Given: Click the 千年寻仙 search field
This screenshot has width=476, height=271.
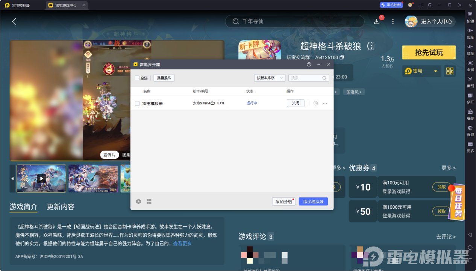Looking at the screenshot, I should click(x=294, y=21).
